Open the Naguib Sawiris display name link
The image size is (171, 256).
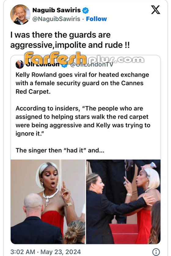(x=56, y=10)
